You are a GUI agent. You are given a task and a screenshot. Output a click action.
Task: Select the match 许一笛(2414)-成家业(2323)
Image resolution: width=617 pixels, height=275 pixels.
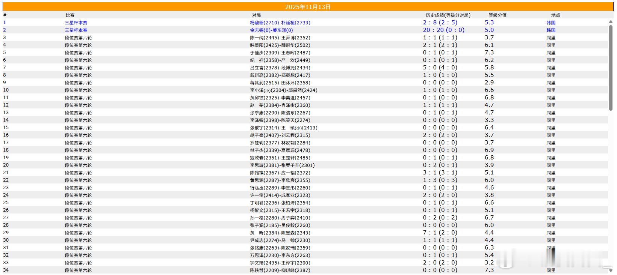(x=280, y=195)
